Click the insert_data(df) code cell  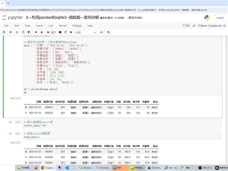pos(122,124)
